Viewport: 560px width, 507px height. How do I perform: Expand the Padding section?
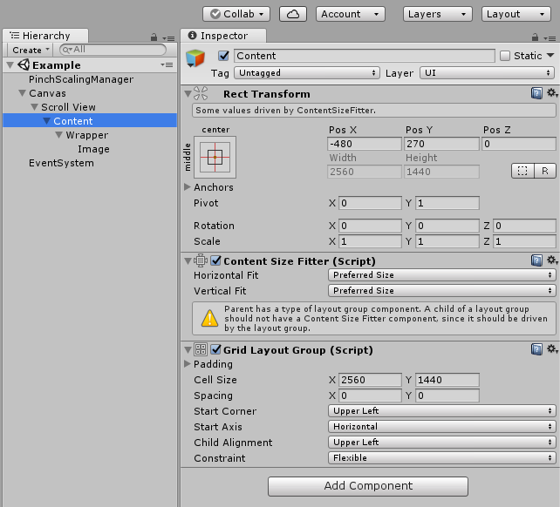[188, 363]
